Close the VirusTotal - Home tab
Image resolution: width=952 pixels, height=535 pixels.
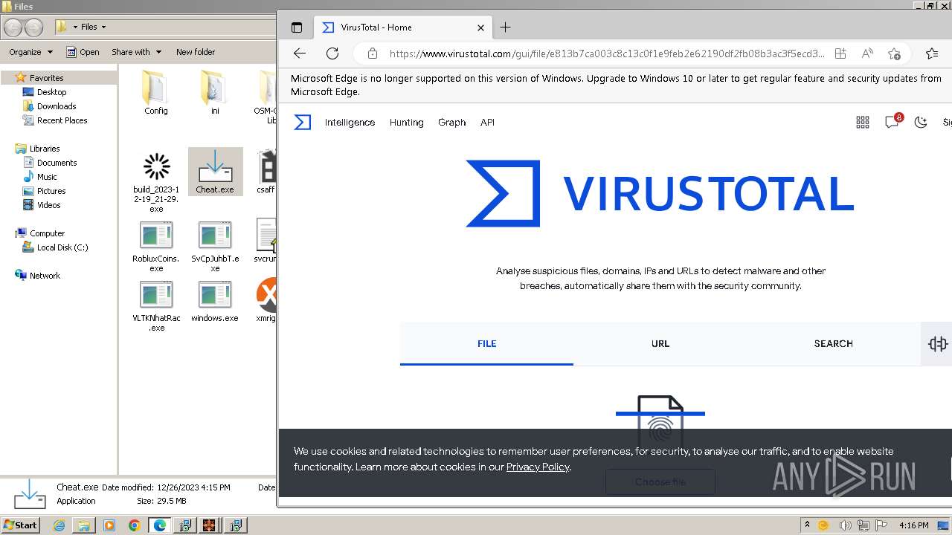480,27
